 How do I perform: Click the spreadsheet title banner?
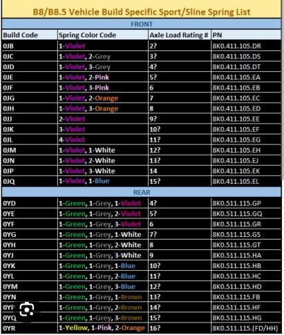pos(142,12)
